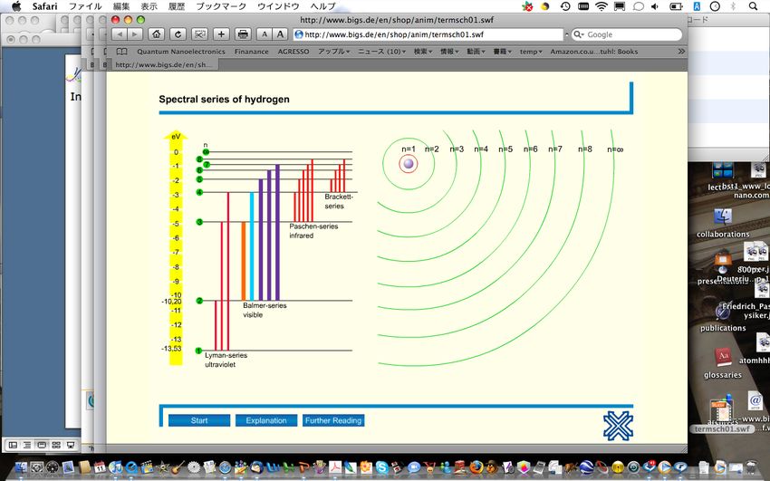Click the Explanation button
770x481 pixels.
click(x=266, y=420)
